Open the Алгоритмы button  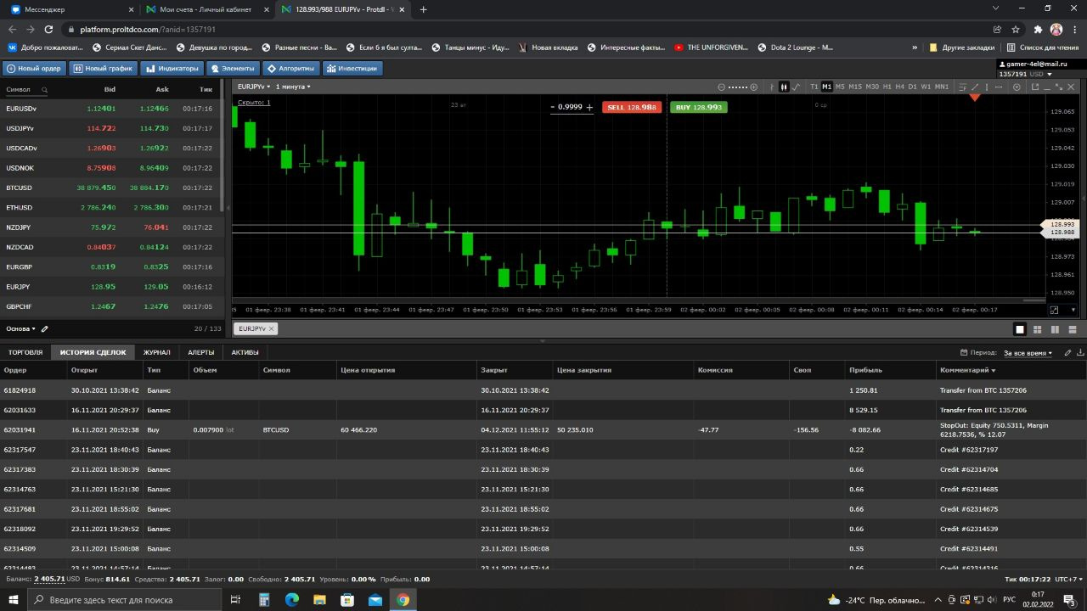[290, 68]
